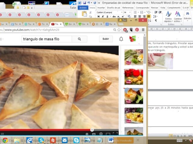Click the Paste clipboard icon in Word
Image resolution: width=193 pixels, height=144 pixels.
pyautogui.click(x=84, y=14)
